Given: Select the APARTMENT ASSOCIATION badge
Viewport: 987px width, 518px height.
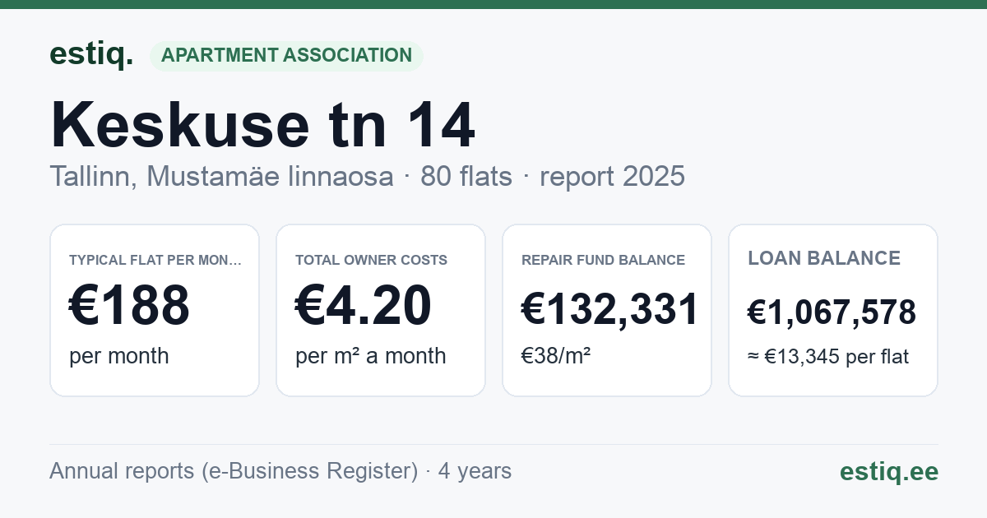Looking at the screenshot, I should coord(286,55).
